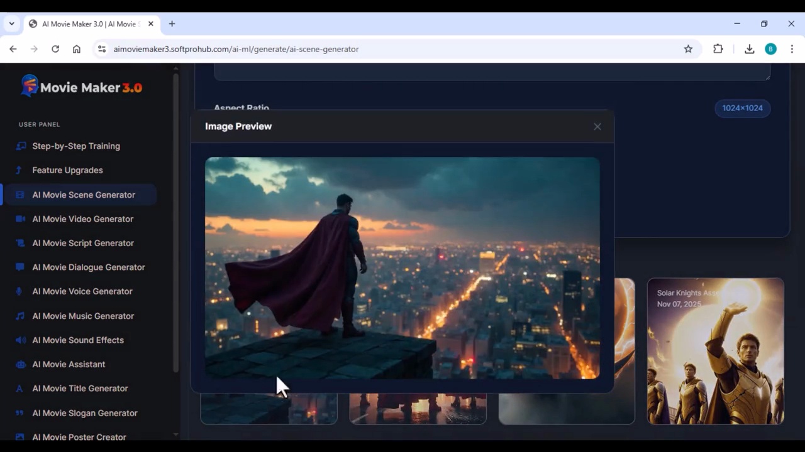805x452 pixels.
Task: Expand the browser tab search dropdown
Action: (11, 24)
